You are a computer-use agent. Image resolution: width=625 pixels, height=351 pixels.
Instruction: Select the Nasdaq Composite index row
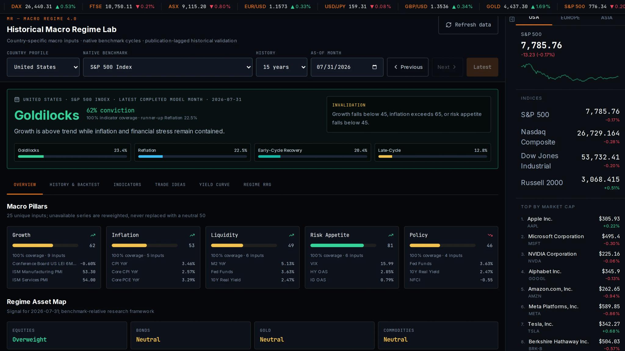(x=570, y=137)
